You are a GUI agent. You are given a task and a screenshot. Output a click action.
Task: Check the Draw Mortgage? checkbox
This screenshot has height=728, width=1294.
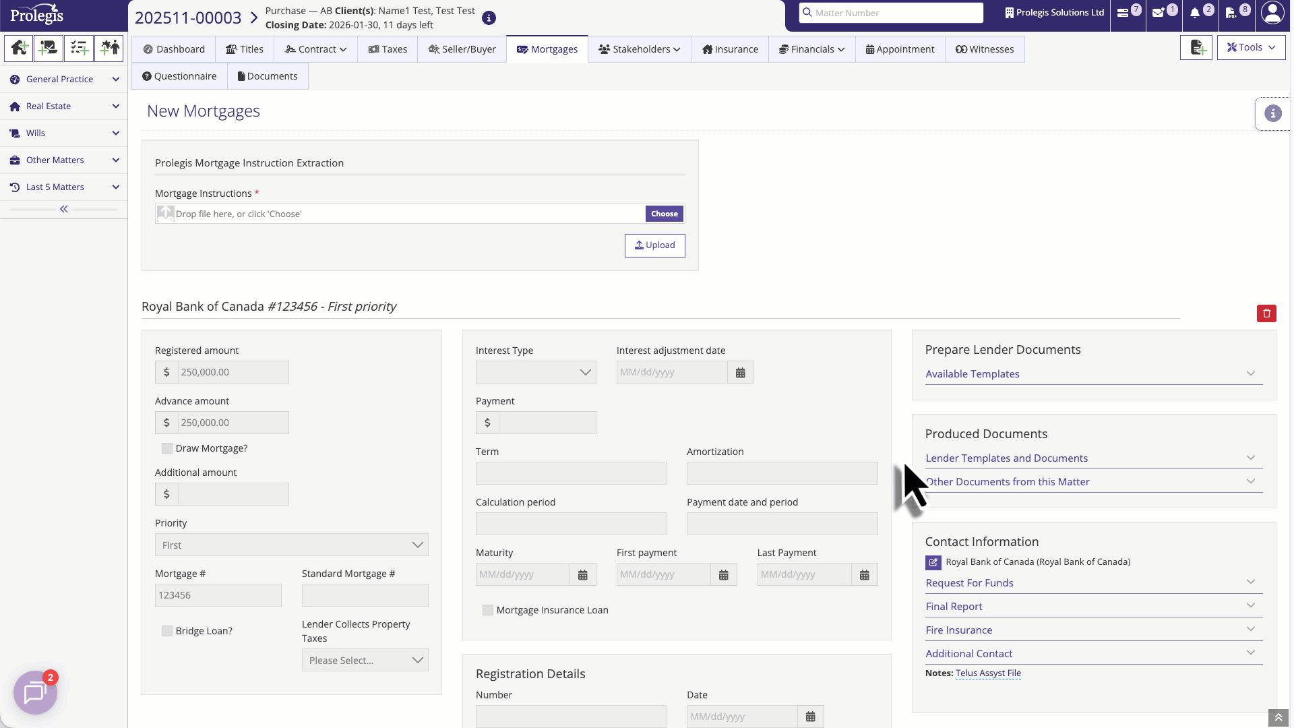pyautogui.click(x=167, y=448)
